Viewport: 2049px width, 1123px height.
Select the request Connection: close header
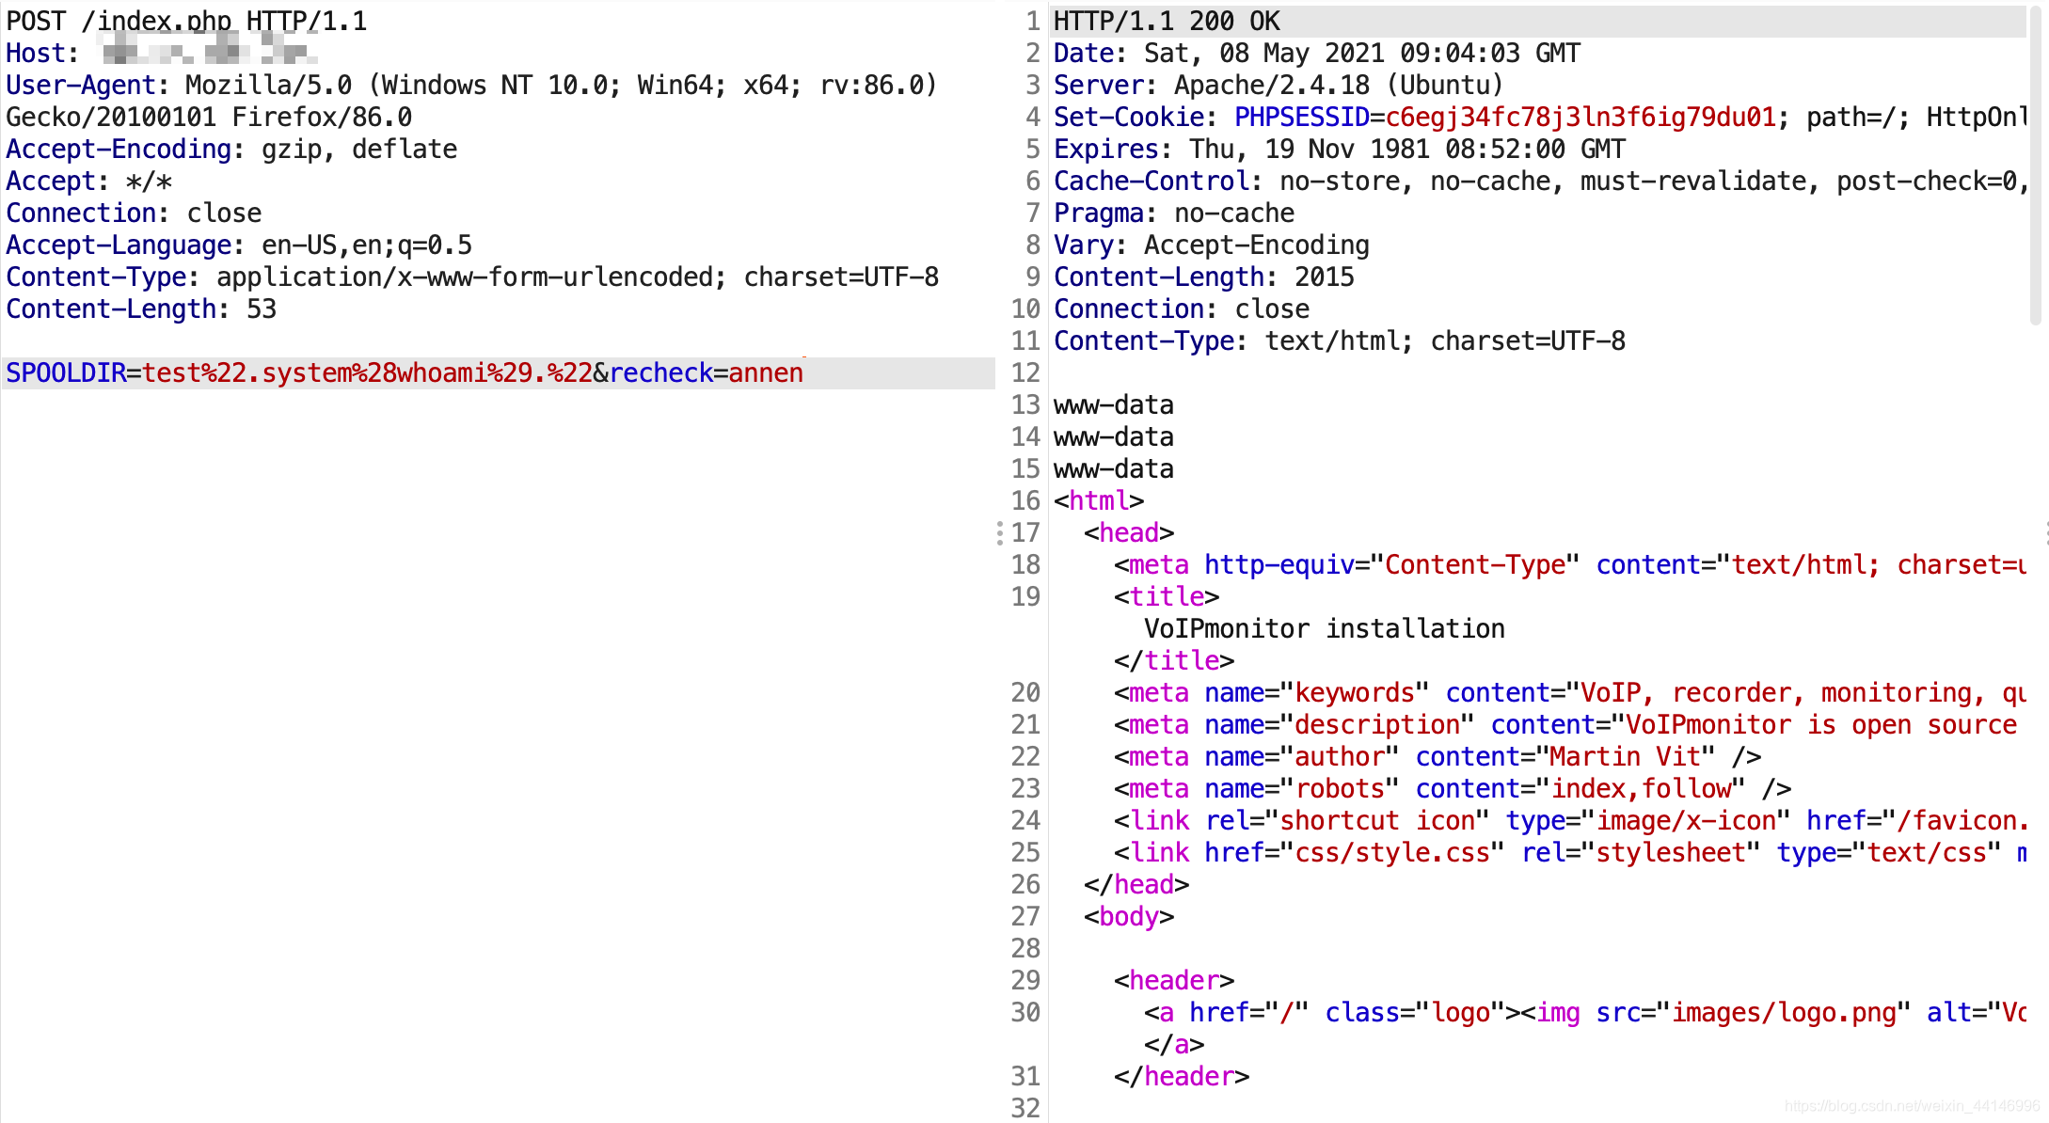click(x=134, y=213)
